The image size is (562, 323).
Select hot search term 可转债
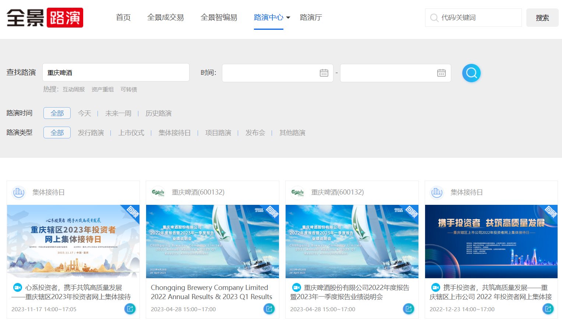pyautogui.click(x=129, y=89)
